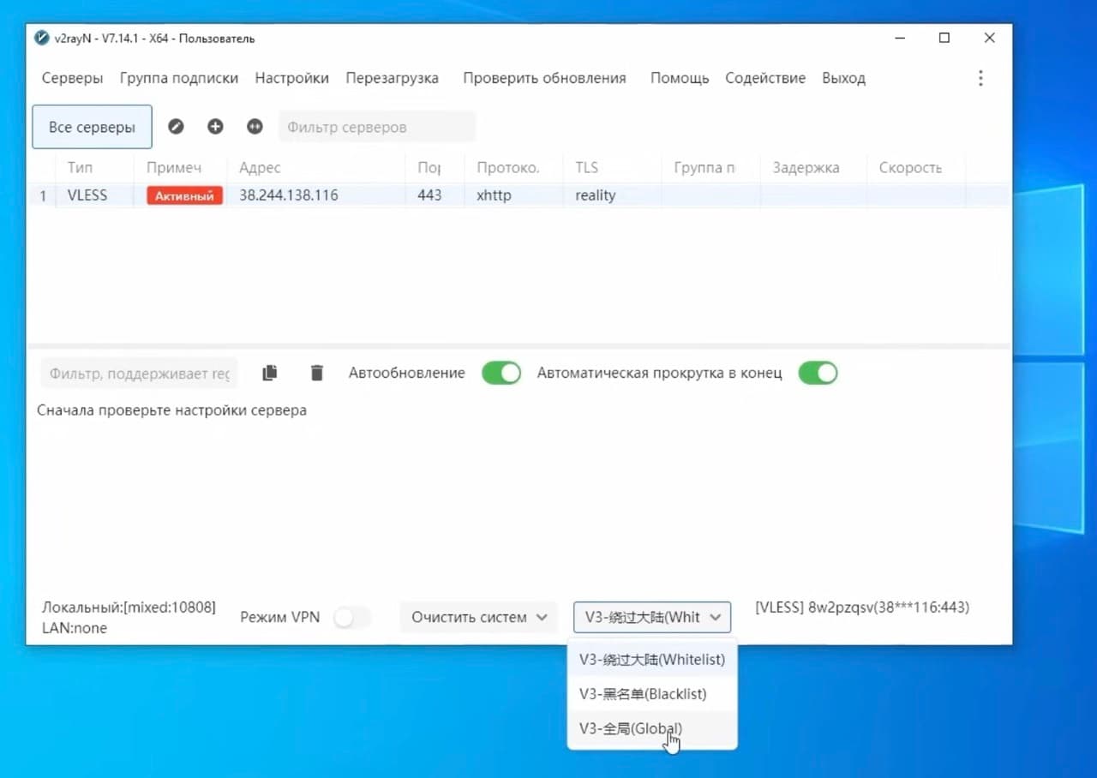Click Проверить обновления
1097x778 pixels.
coord(545,77)
